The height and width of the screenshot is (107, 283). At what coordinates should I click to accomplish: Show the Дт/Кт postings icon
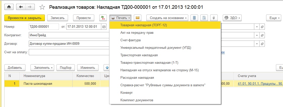(103, 18)
